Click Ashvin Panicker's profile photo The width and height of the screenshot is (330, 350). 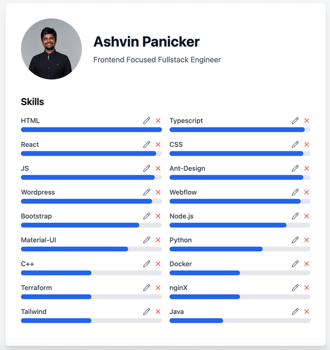click(51, 49)
